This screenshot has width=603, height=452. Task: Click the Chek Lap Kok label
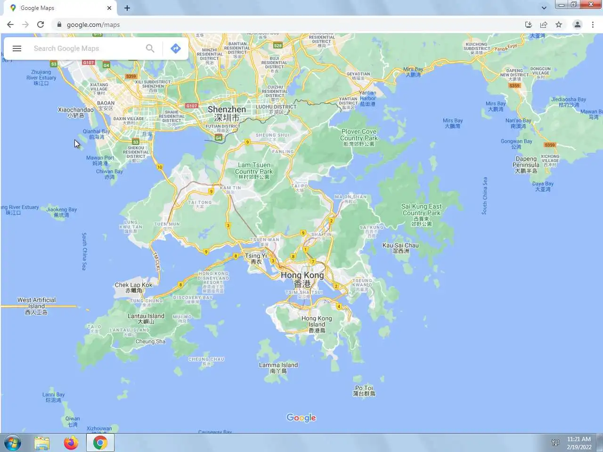click(x=134, y=288)
